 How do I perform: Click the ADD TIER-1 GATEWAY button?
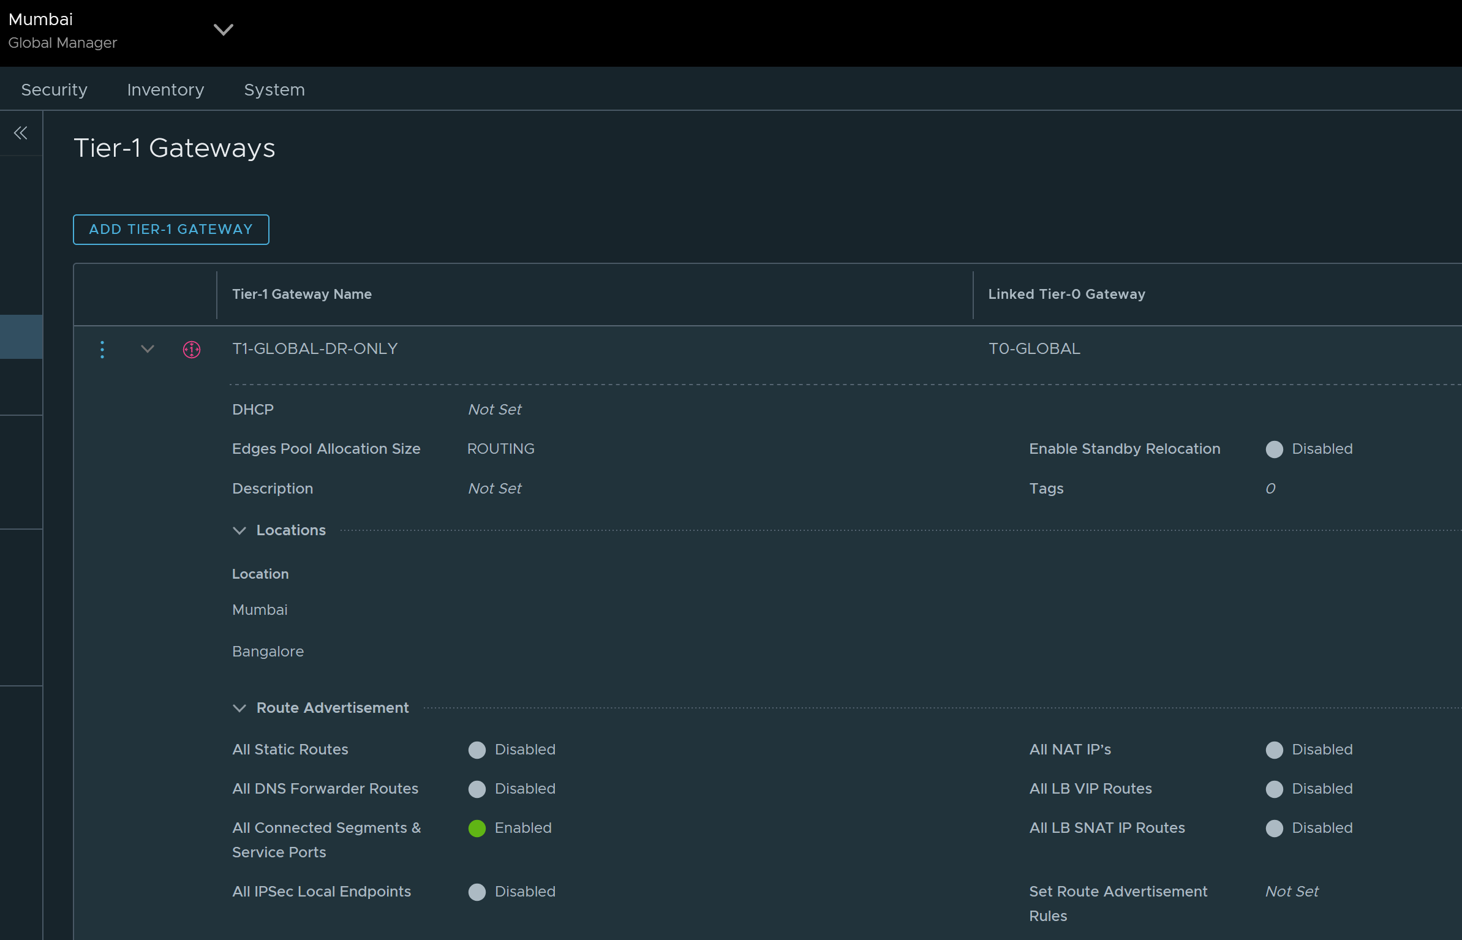(x=171, y=229)
